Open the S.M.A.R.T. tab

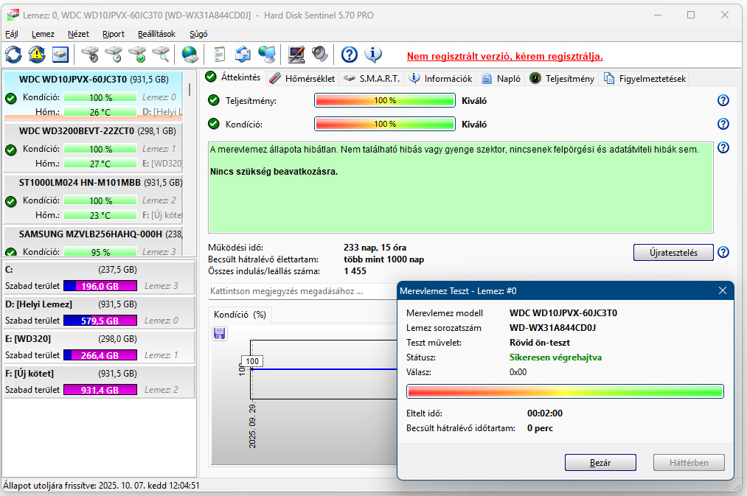[x=372, y=79]
